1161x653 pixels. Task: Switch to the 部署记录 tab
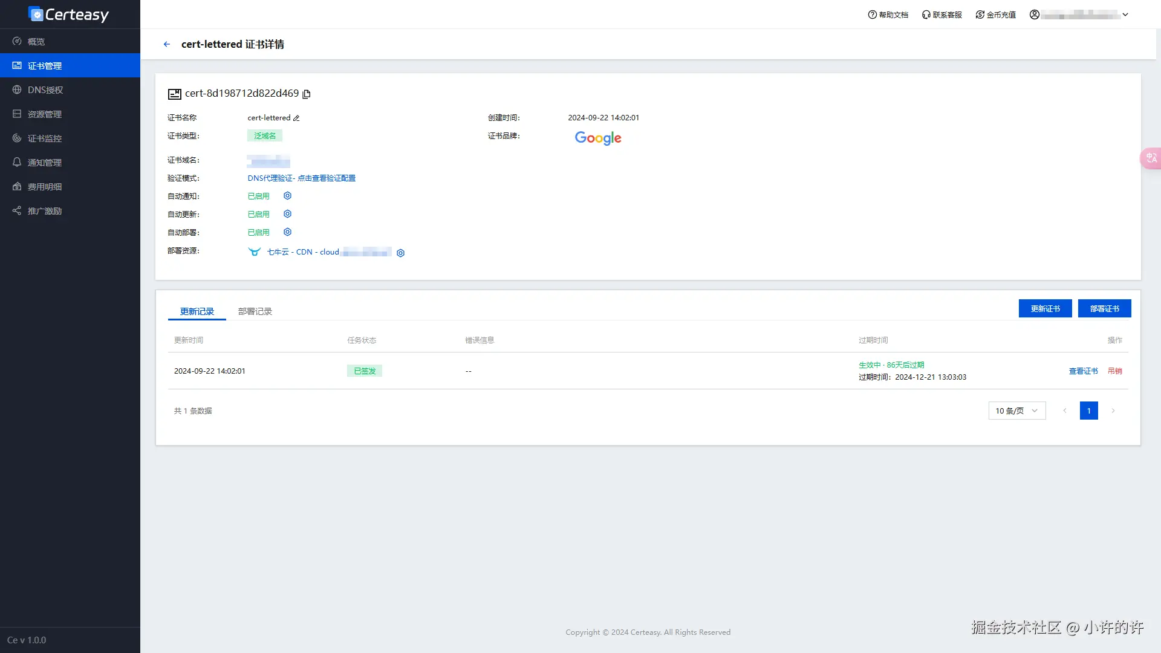(255, 311)
